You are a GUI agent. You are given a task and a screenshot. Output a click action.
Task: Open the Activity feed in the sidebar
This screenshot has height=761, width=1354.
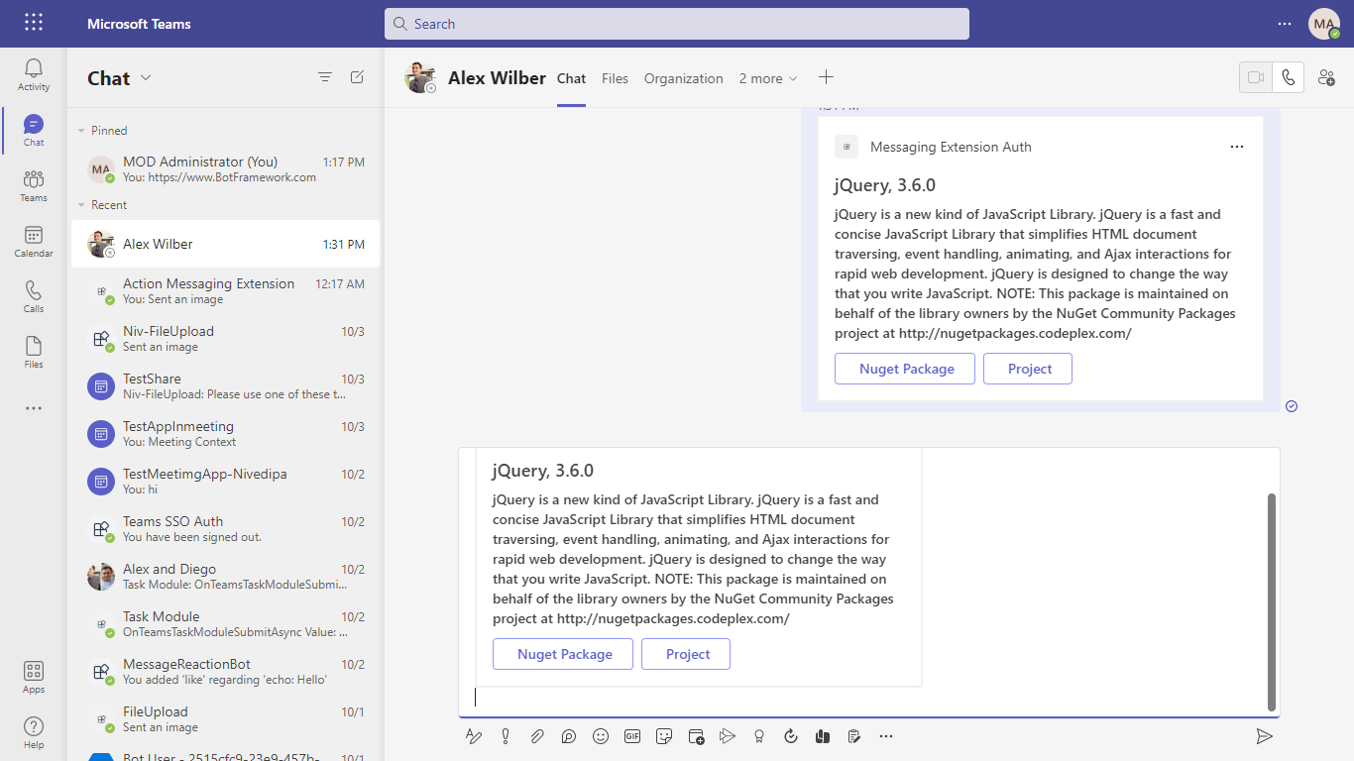(x=34, y=74)
